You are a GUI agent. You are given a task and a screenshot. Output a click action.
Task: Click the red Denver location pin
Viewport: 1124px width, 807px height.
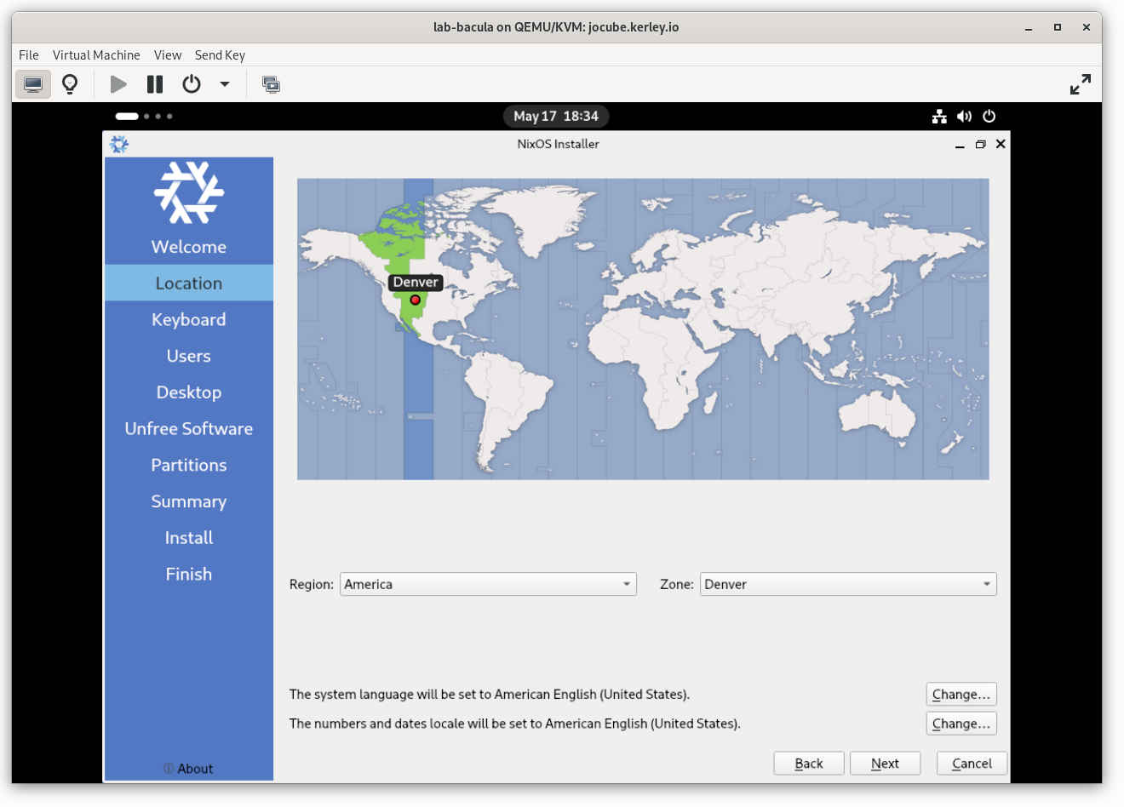416,300
